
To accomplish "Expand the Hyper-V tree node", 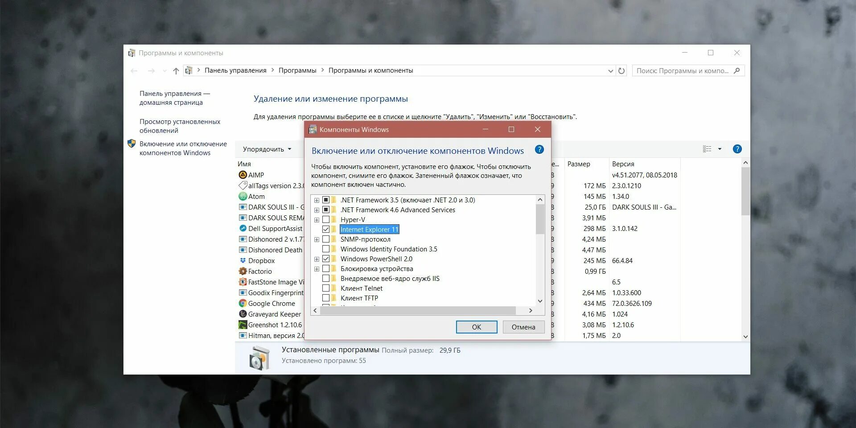I will (317, 220).
